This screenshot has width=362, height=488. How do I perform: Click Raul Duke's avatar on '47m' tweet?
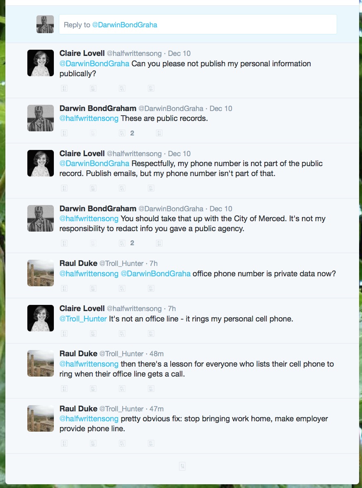click(41, 418)
